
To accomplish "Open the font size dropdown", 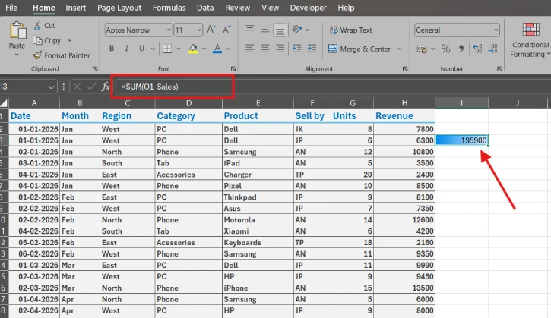I will pyautogui.click(x=199, y=30).
